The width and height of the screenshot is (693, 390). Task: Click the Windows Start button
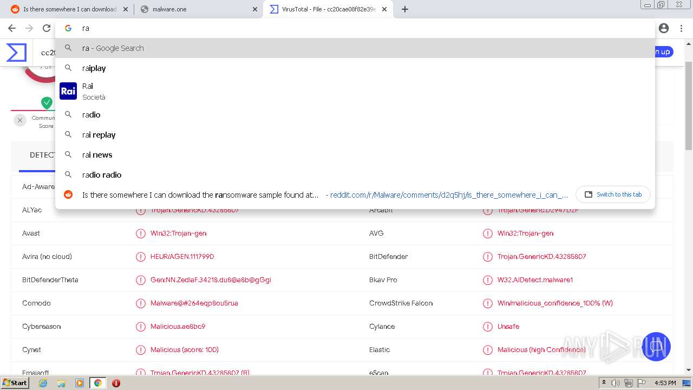15,383
